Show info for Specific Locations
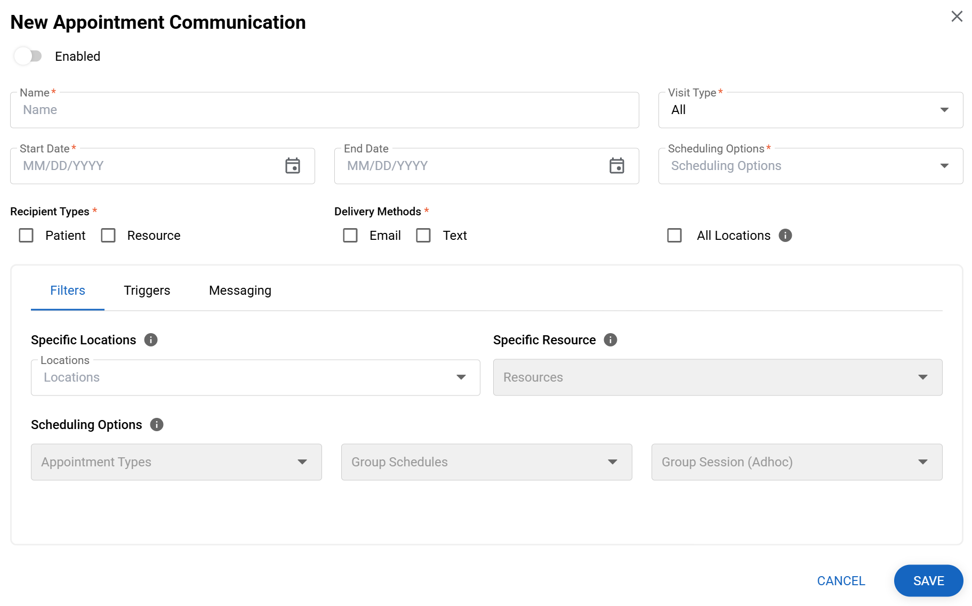972x606 pixels. coord(151,340)
